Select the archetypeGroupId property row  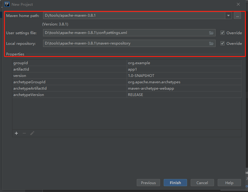click(127, 82)
